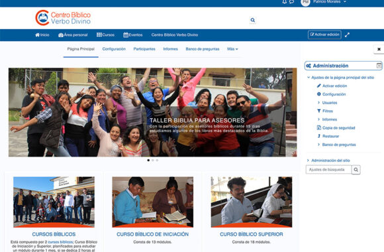The height and width of the screenshot is (252, 384).
Task: Click the Ajustes de búsqueda input field
Action: (328, 170)
